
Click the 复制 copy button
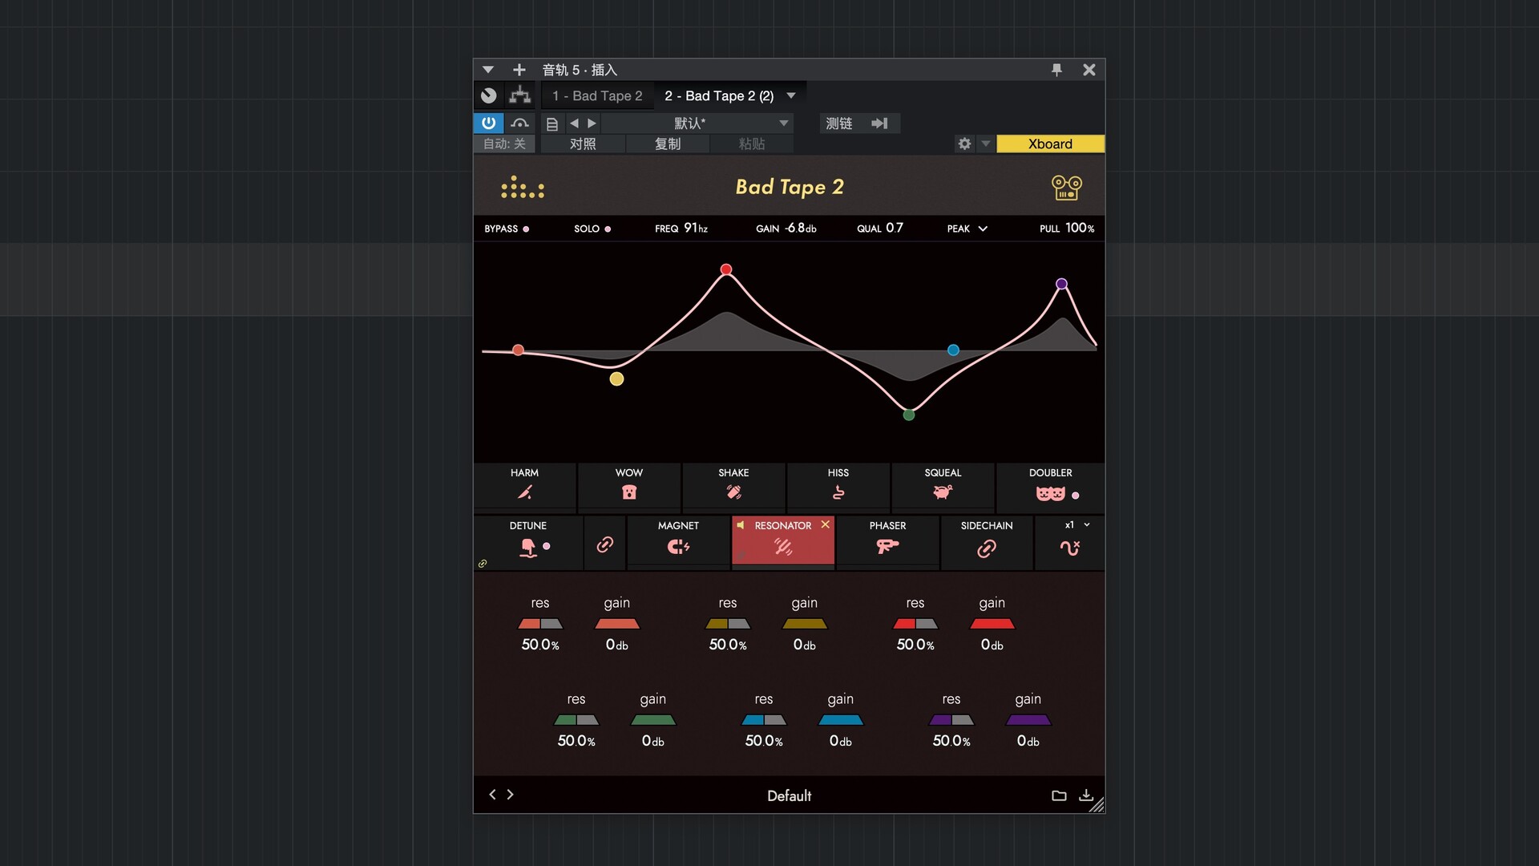667,144
